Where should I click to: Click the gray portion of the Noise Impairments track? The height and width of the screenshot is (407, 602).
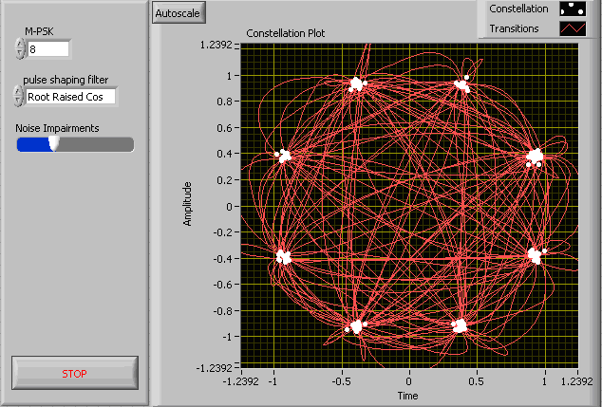coord(96,145)
